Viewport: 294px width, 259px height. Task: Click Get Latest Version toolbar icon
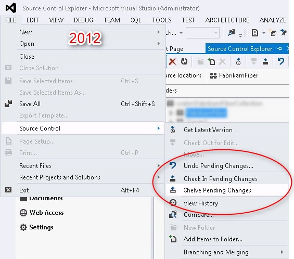(x=238, y=61)
